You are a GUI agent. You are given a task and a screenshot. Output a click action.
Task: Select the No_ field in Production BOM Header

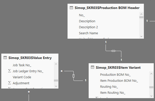[x=82, y=15]
